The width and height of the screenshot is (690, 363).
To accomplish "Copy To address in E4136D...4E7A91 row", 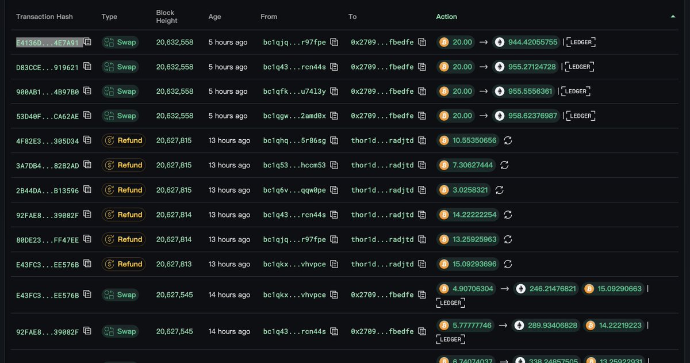I will click(x=422, y=42).
